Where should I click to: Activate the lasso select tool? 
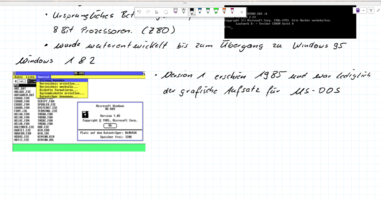coord(166,12)
